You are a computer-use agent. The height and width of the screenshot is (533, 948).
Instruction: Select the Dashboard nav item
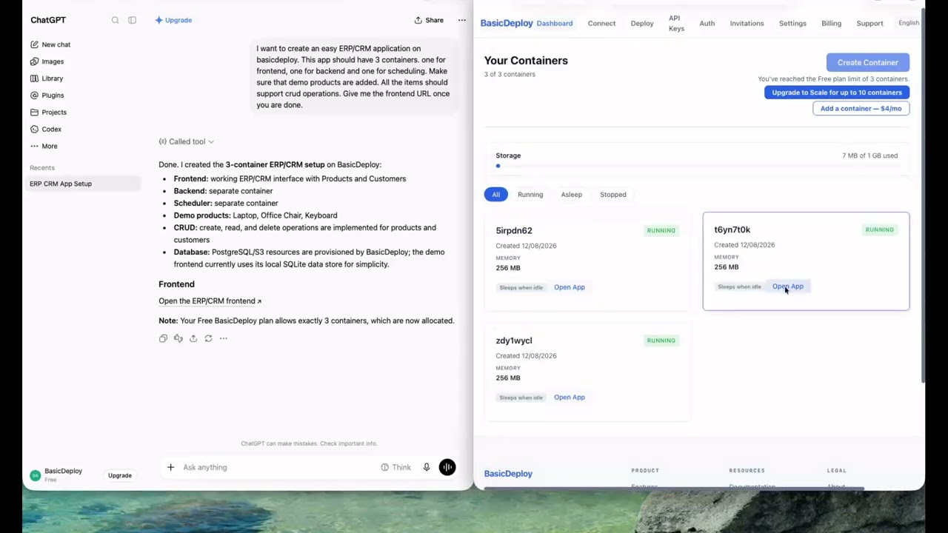tap(555, 23)
